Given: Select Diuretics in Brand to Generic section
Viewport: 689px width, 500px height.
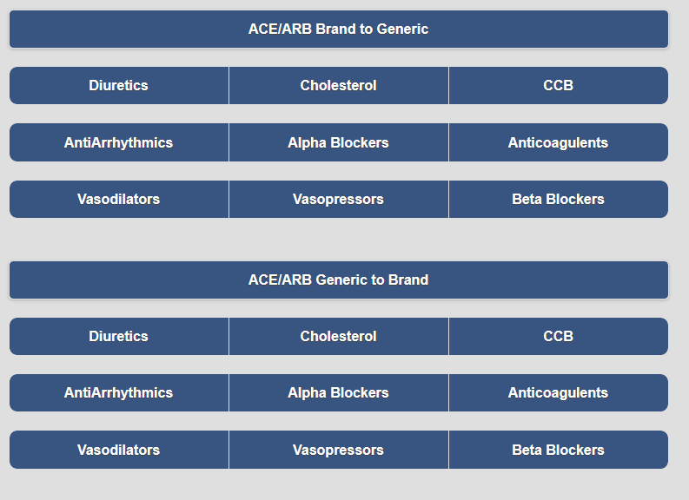Looking at the screenshot, I should click(119, 86).
